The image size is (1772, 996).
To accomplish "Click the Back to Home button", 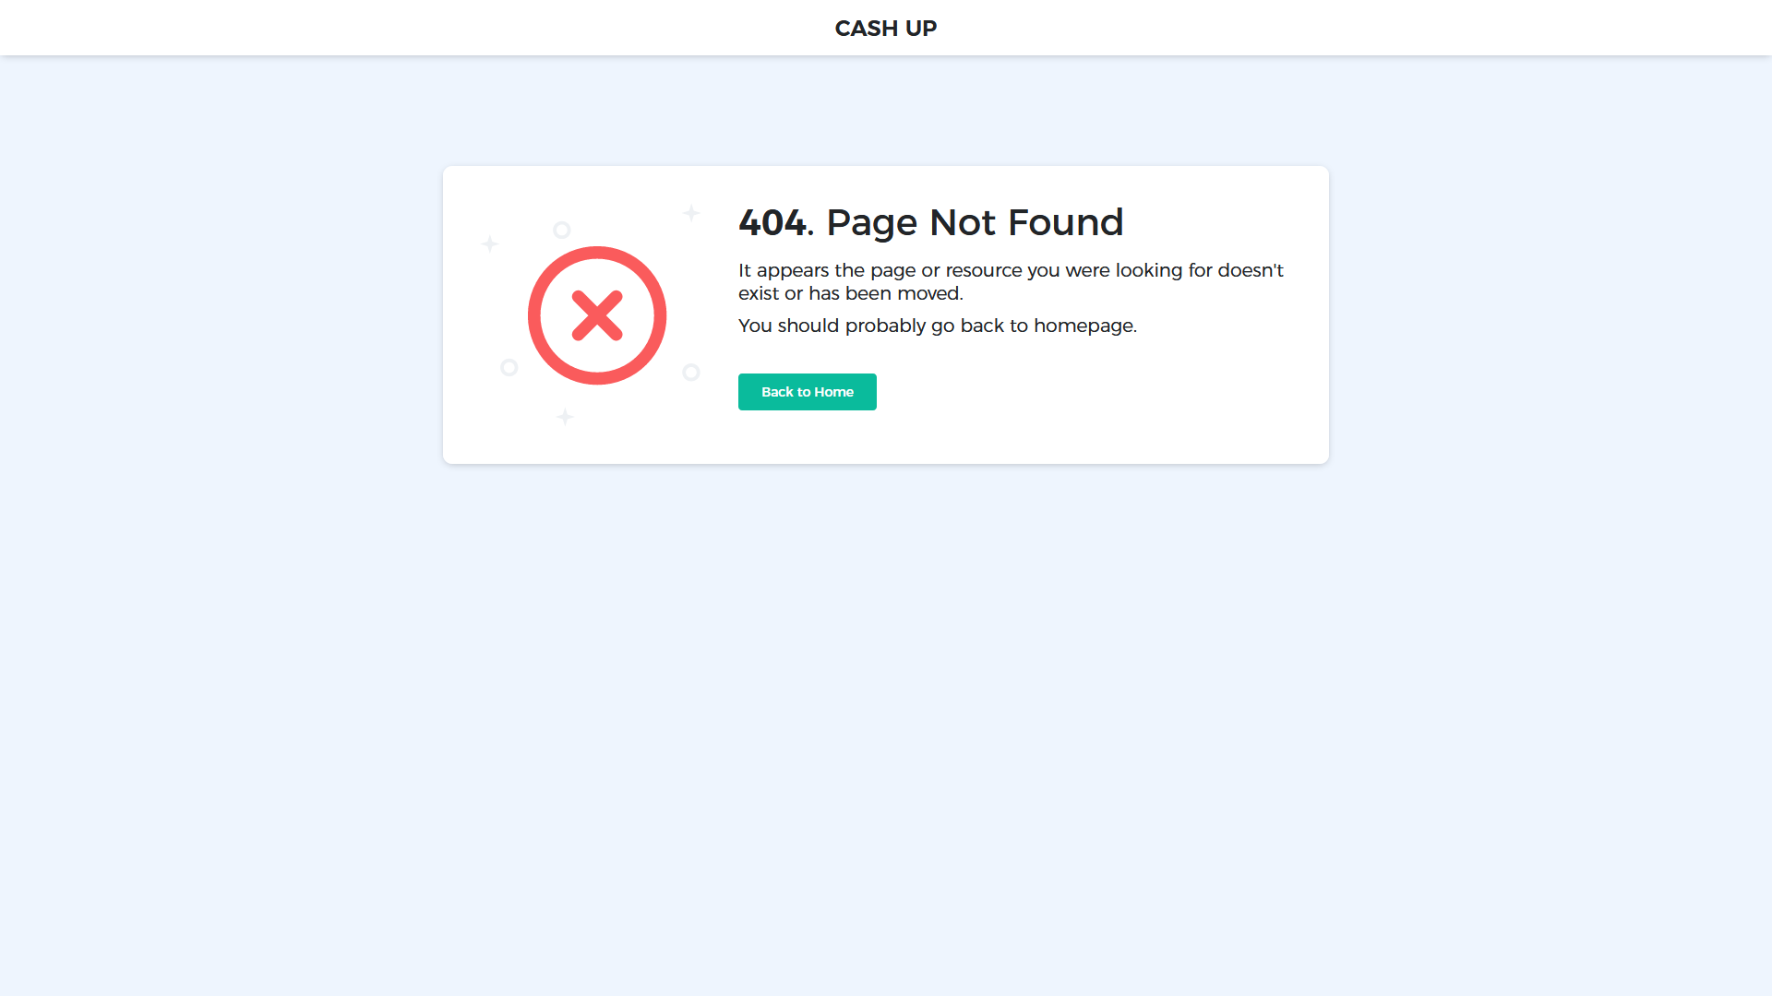I will [x=808, y=392].
